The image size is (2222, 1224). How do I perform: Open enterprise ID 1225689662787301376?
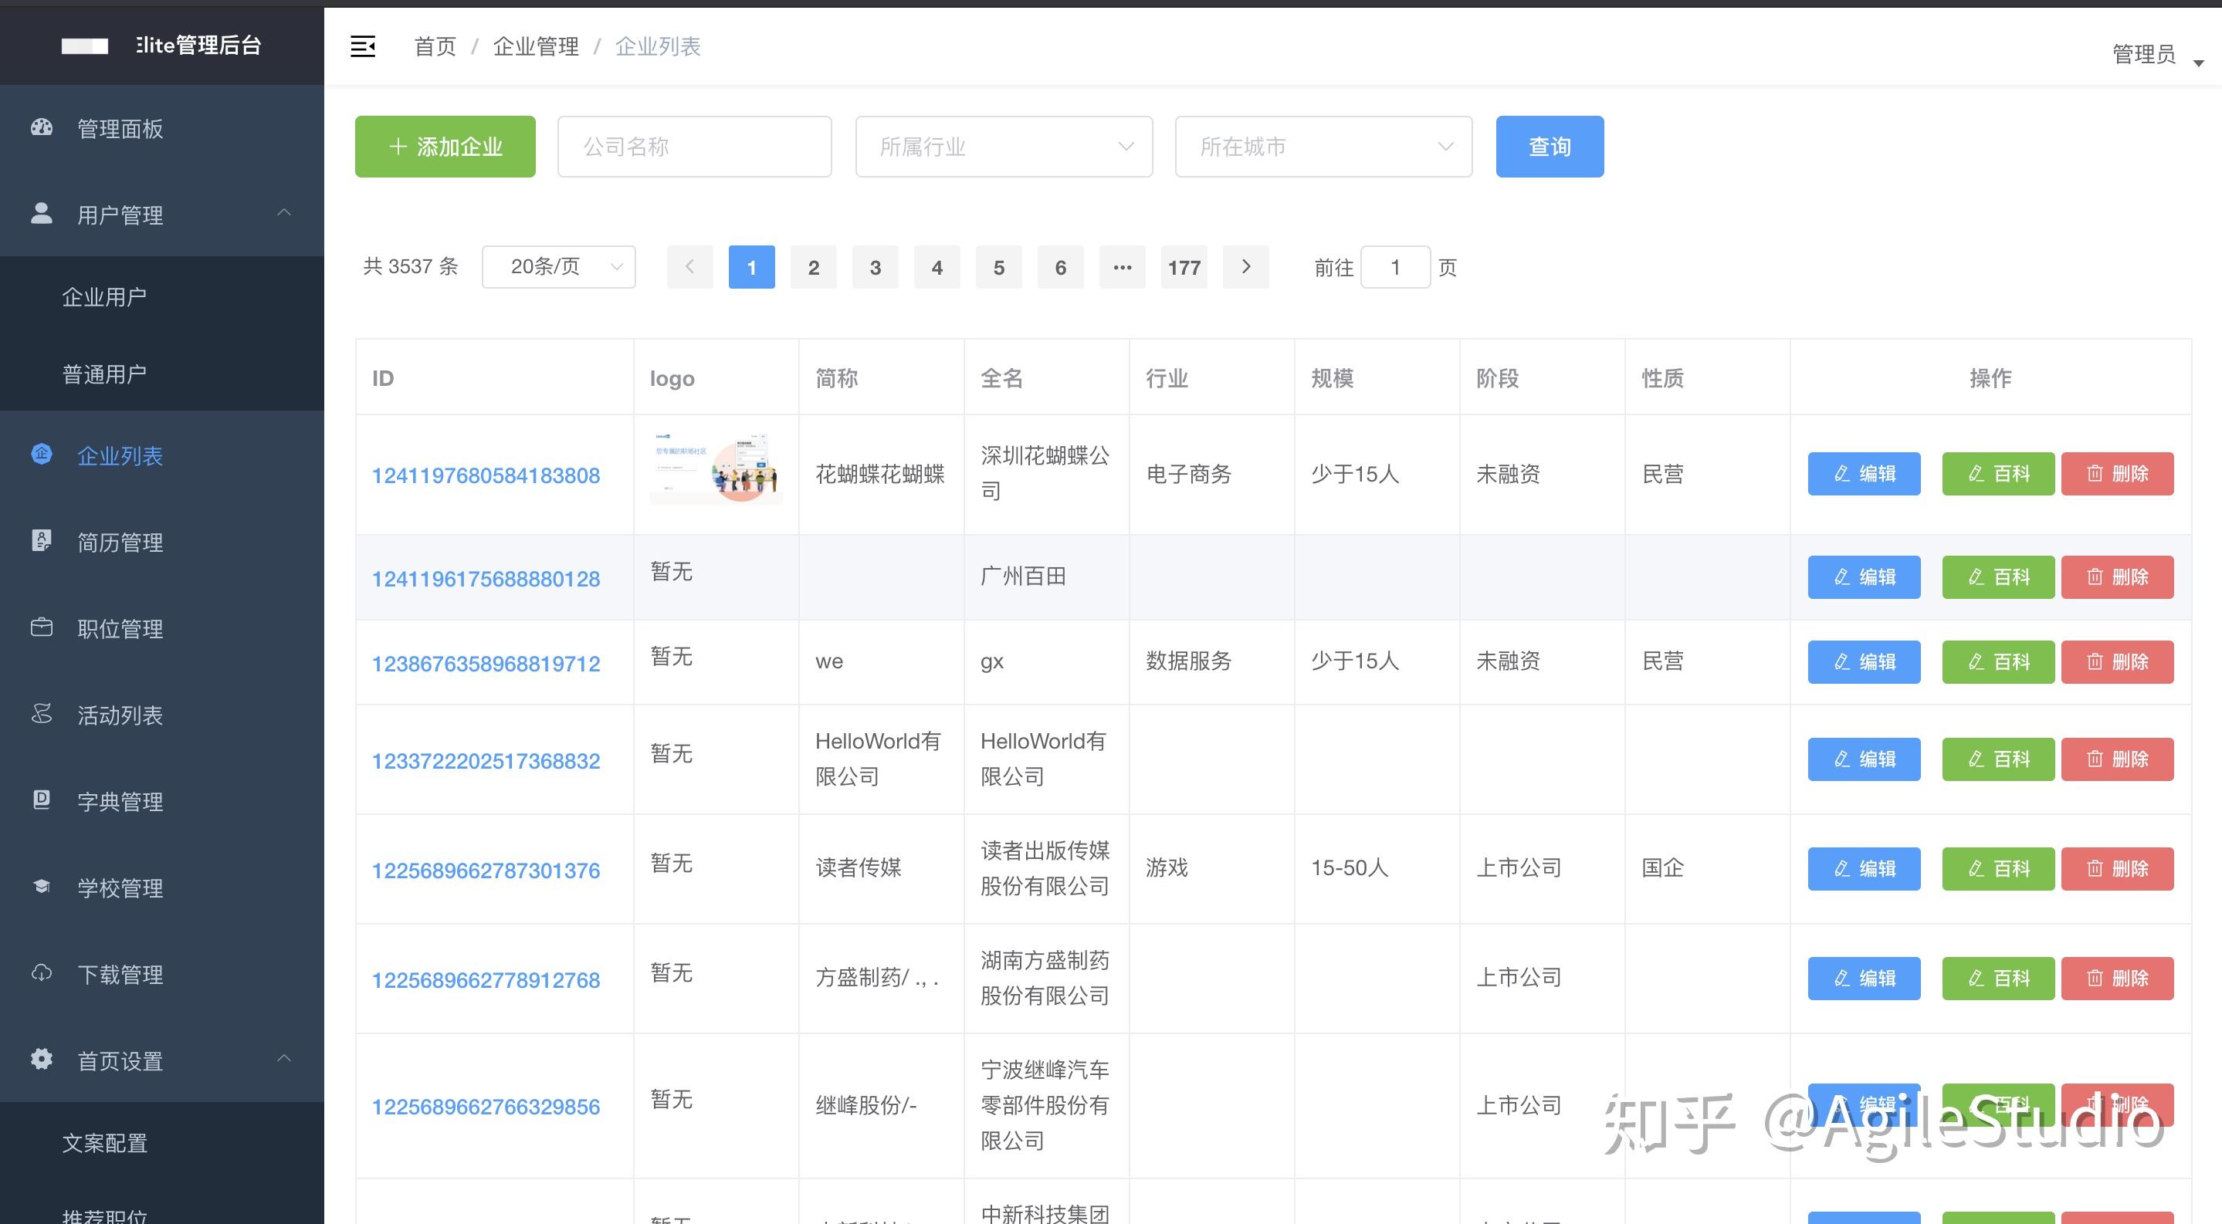click(x=486, y=871)
